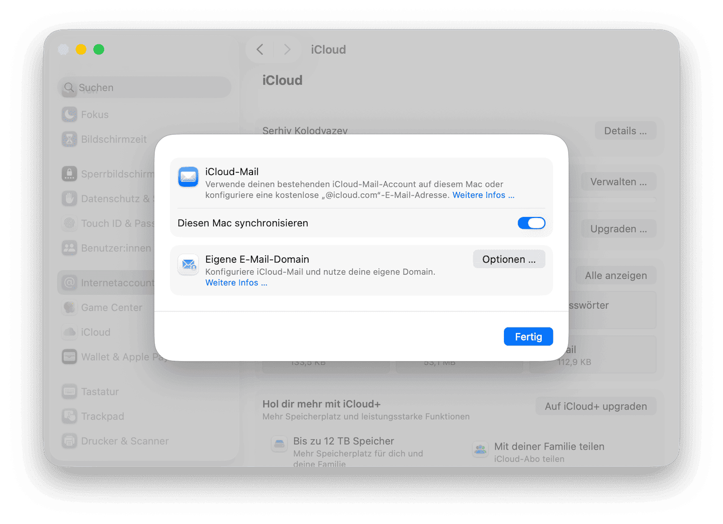723x524 pixels.
Task: Click Alle anzeigen button
Action: (616, 276)
